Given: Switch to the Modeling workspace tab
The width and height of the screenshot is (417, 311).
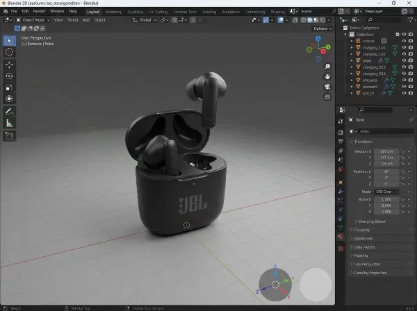Looking at the screenshot, I should point(113,12).
